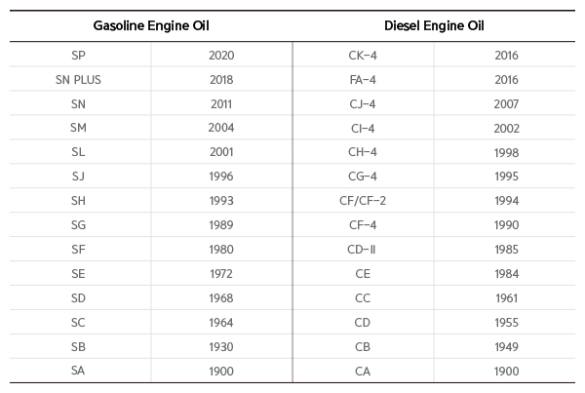Select the CH-4 diesel cell
The width and height of the screenshot is (585, 393).
point(363,152)
